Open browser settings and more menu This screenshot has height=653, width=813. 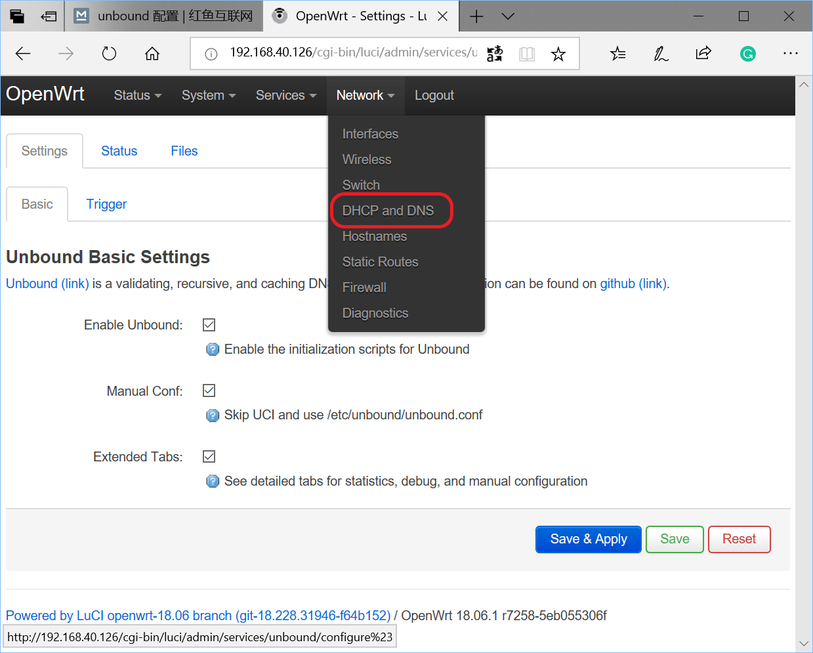click(x=791, y=53)
